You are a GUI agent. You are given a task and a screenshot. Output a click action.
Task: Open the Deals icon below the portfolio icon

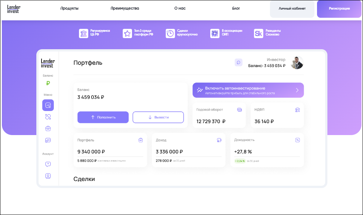click(x=47, y=117)
